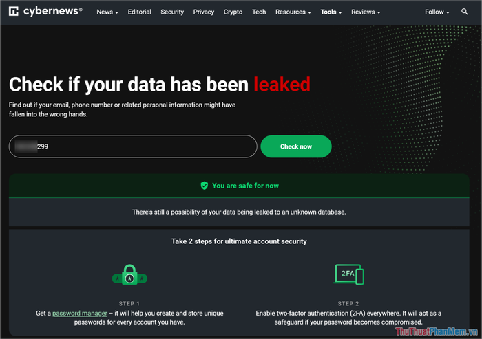Open the Security menu item
482x339 pixels.
click(172, 12)
